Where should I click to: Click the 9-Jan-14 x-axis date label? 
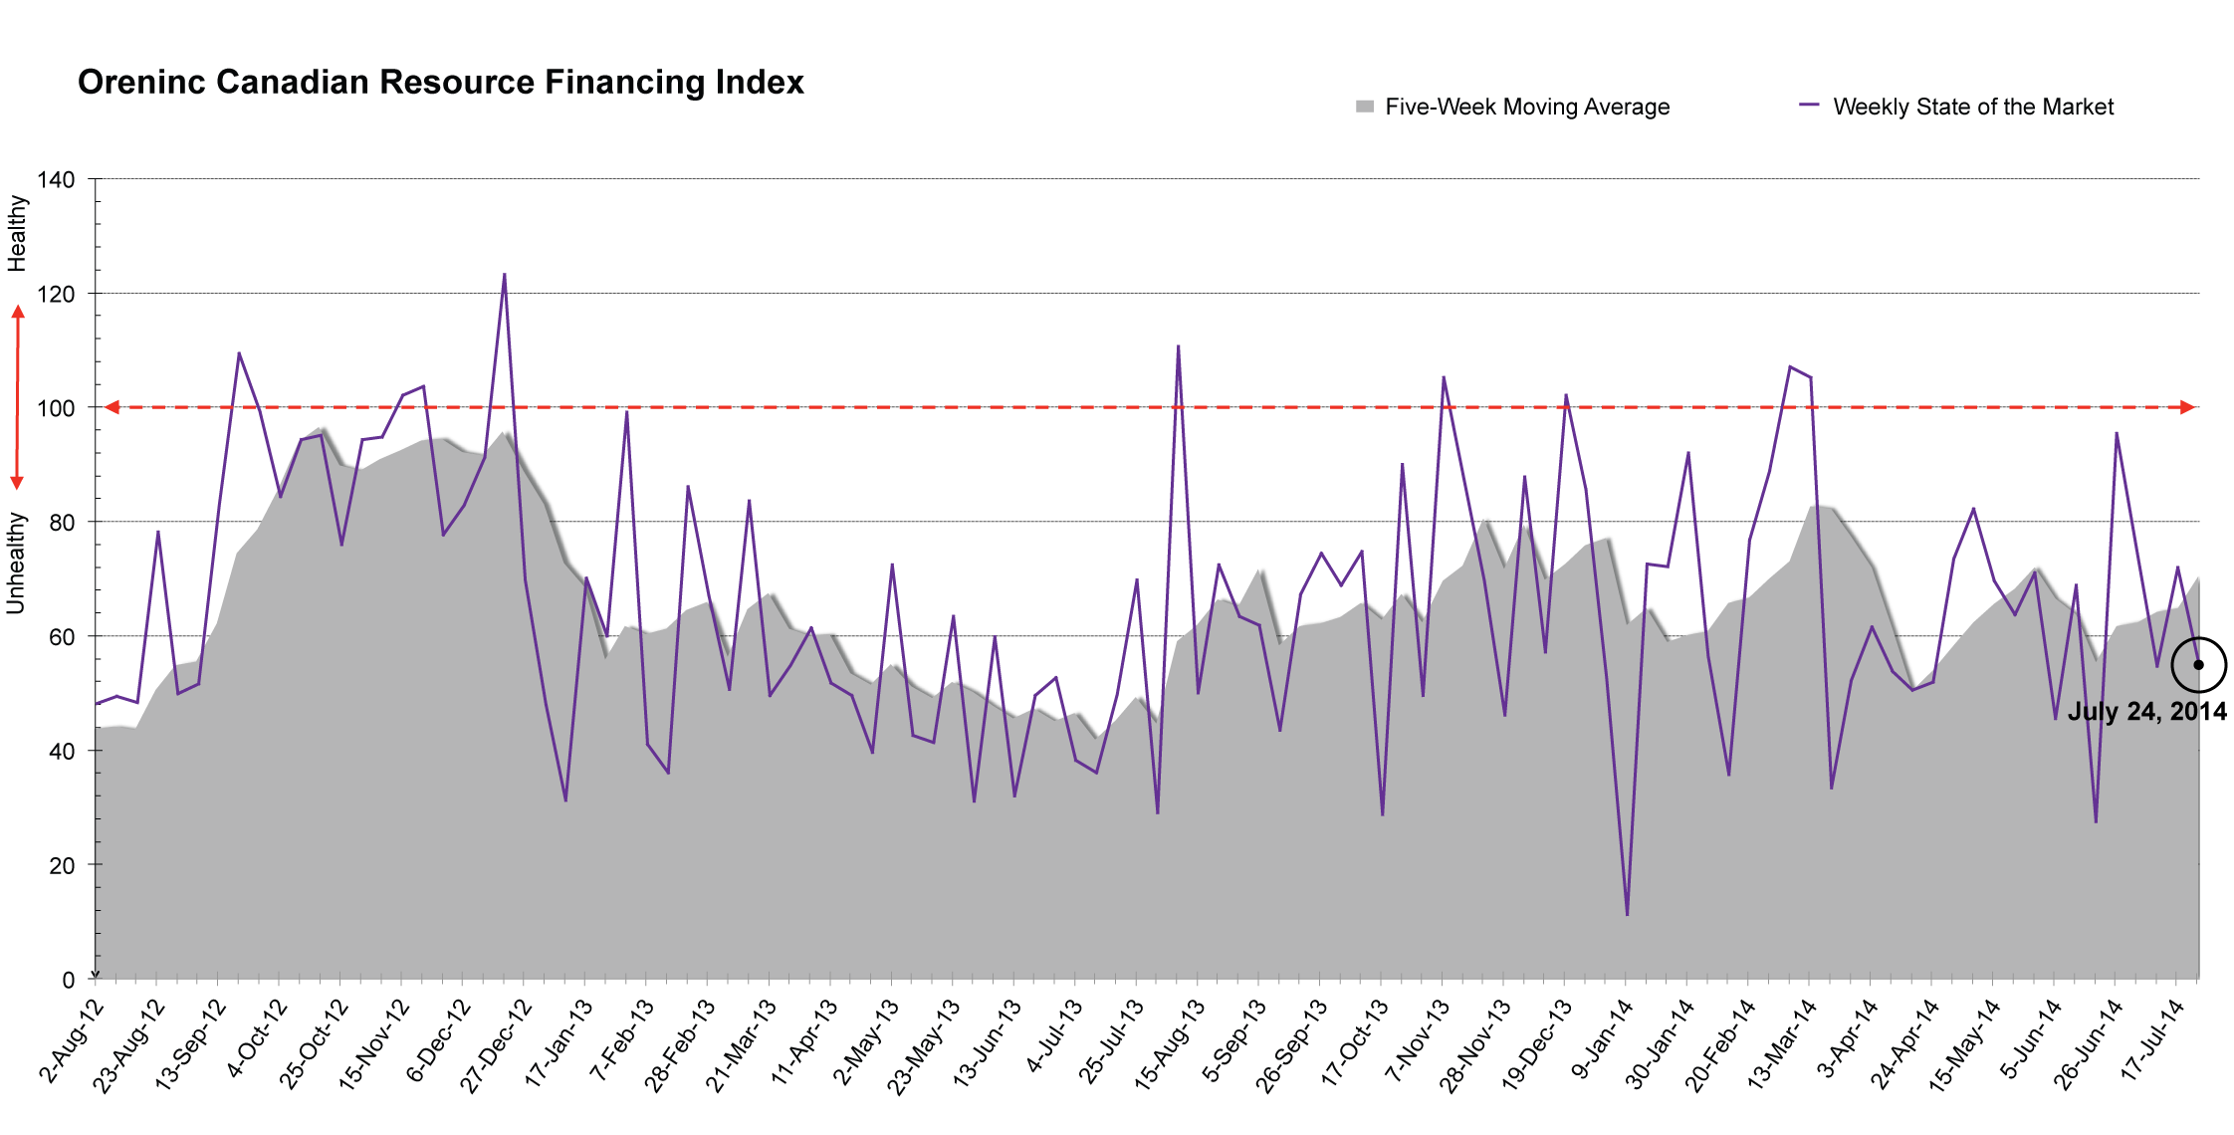click(x=1603, y=1038)
